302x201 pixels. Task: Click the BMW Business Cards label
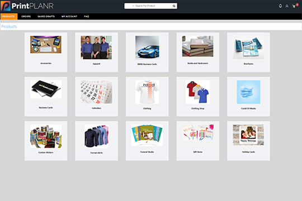coord(147,64)
